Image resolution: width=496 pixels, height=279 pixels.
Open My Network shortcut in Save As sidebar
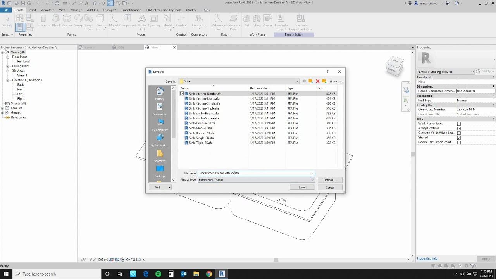(x=160, y=140)
